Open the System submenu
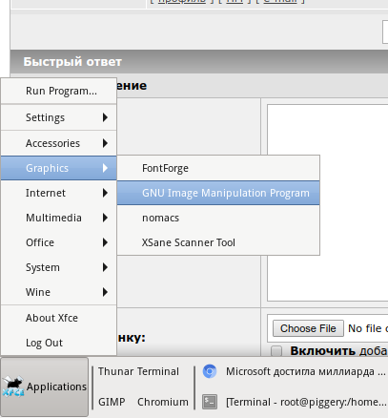388x418 pixels. click(59, 267)
